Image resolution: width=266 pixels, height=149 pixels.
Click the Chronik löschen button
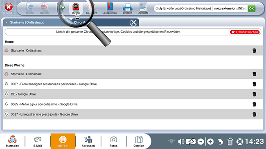pyautogui.click(x=245, y=32)
